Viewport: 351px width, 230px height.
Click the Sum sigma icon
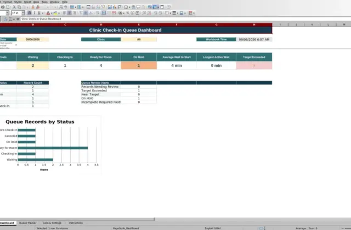(10, 19)
